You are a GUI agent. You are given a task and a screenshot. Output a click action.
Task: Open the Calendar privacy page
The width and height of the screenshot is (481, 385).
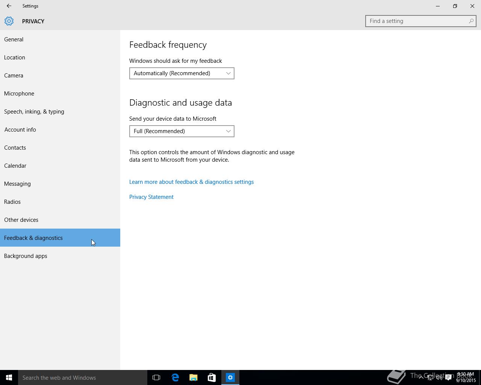click(x=60, y=165)
